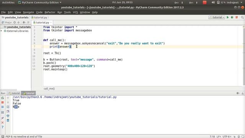Click 7:18 cursor position in status bar

212,136
